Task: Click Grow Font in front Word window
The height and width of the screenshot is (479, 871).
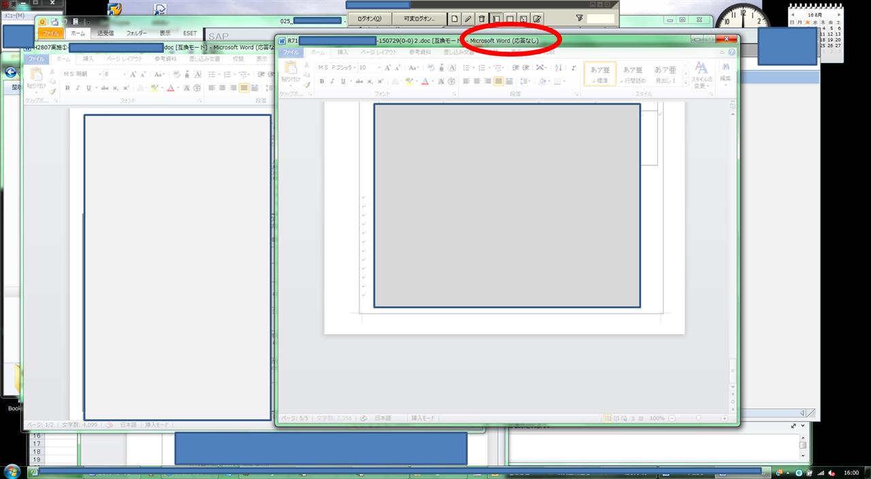Action: [388, 67]
